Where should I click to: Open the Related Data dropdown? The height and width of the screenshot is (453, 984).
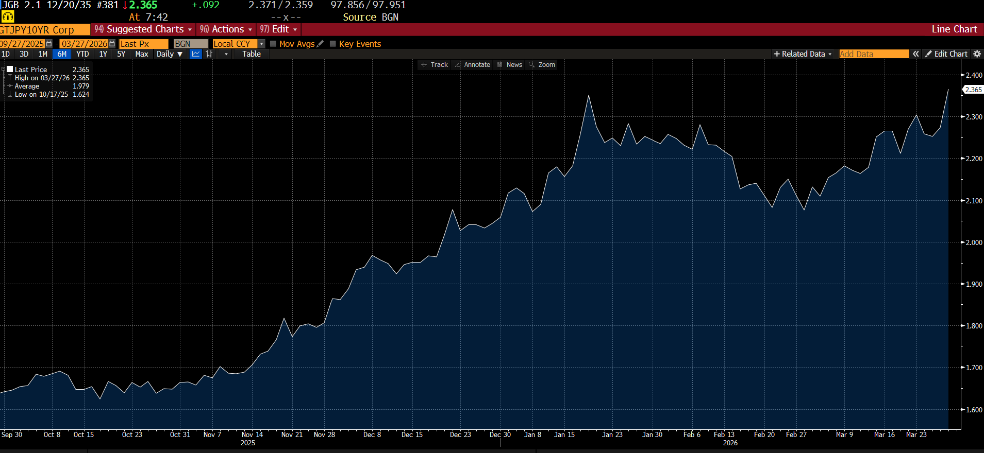[803, 54]
